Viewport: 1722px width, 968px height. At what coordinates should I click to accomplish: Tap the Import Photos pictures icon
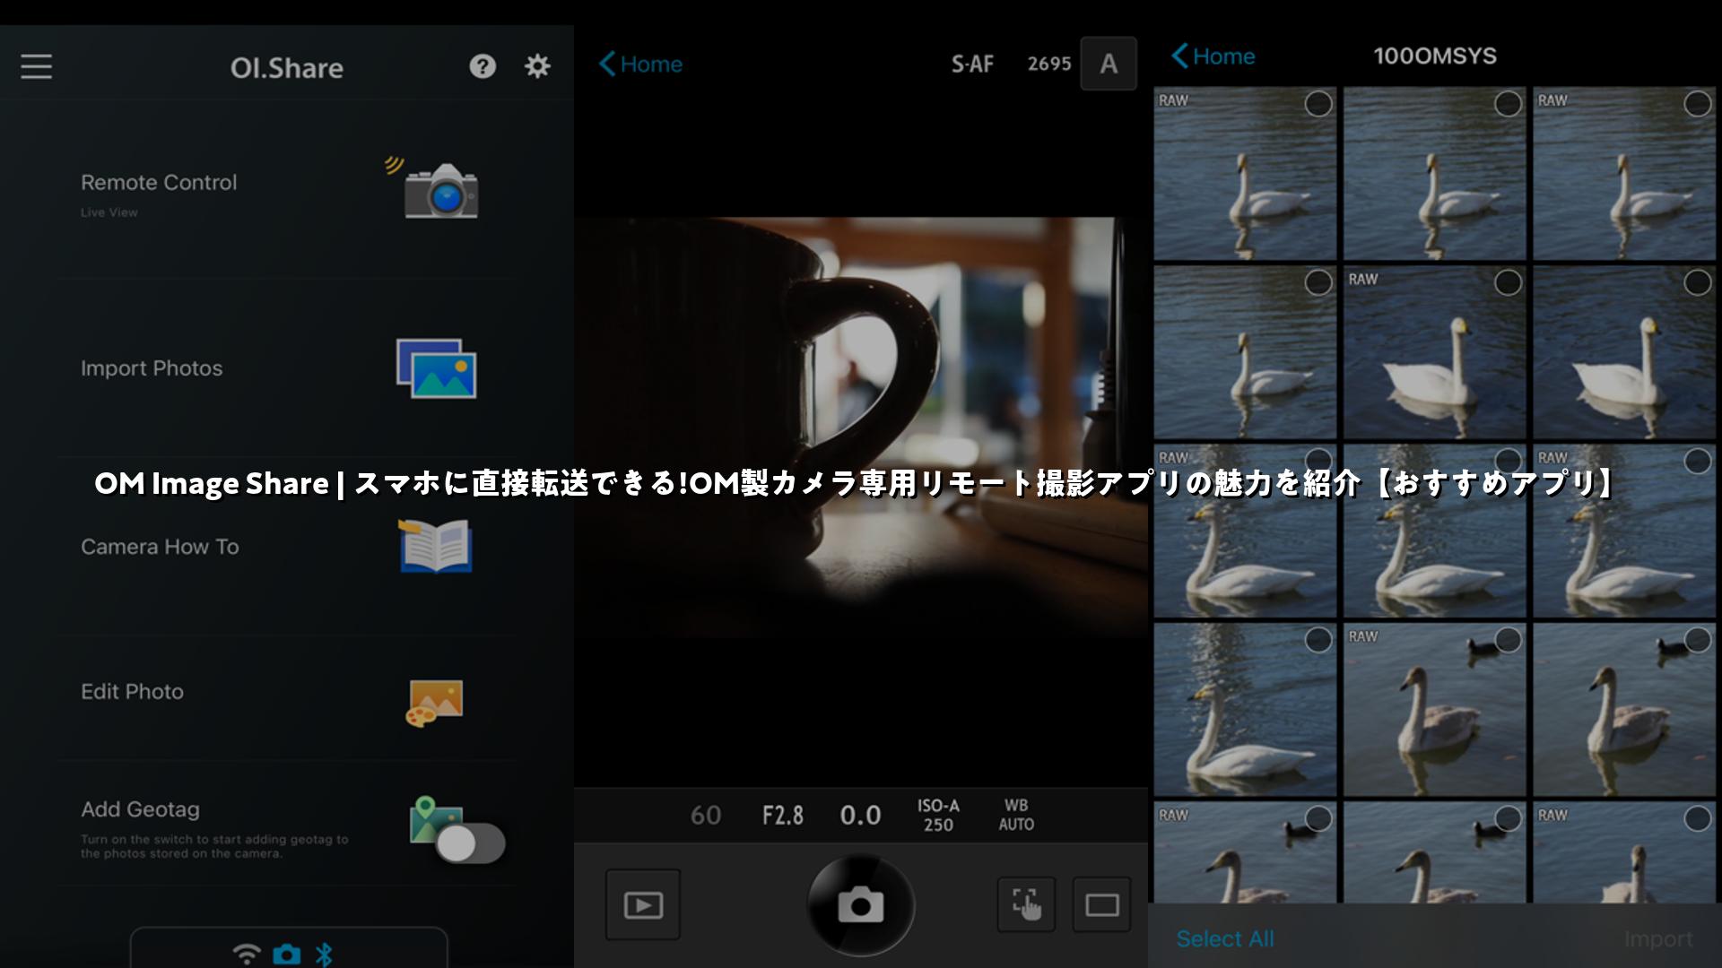coord(437,368)
